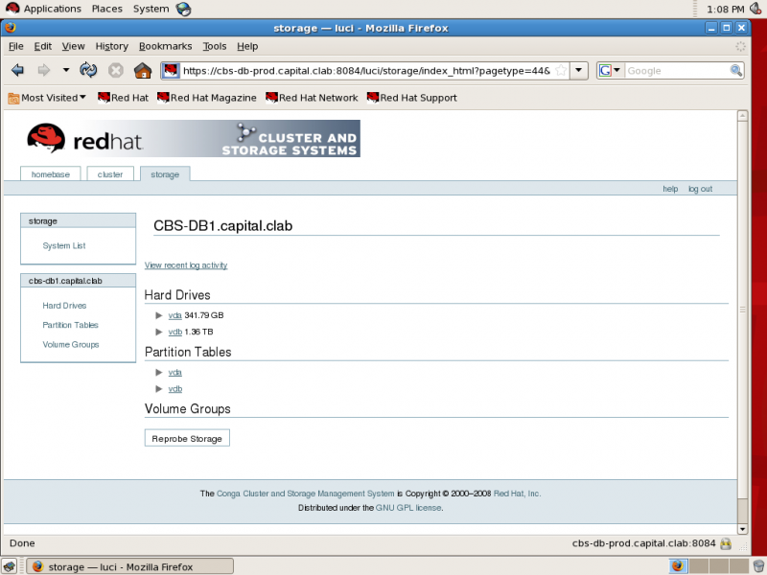Open the Red Hat Support bookmark

click(412, 98)
